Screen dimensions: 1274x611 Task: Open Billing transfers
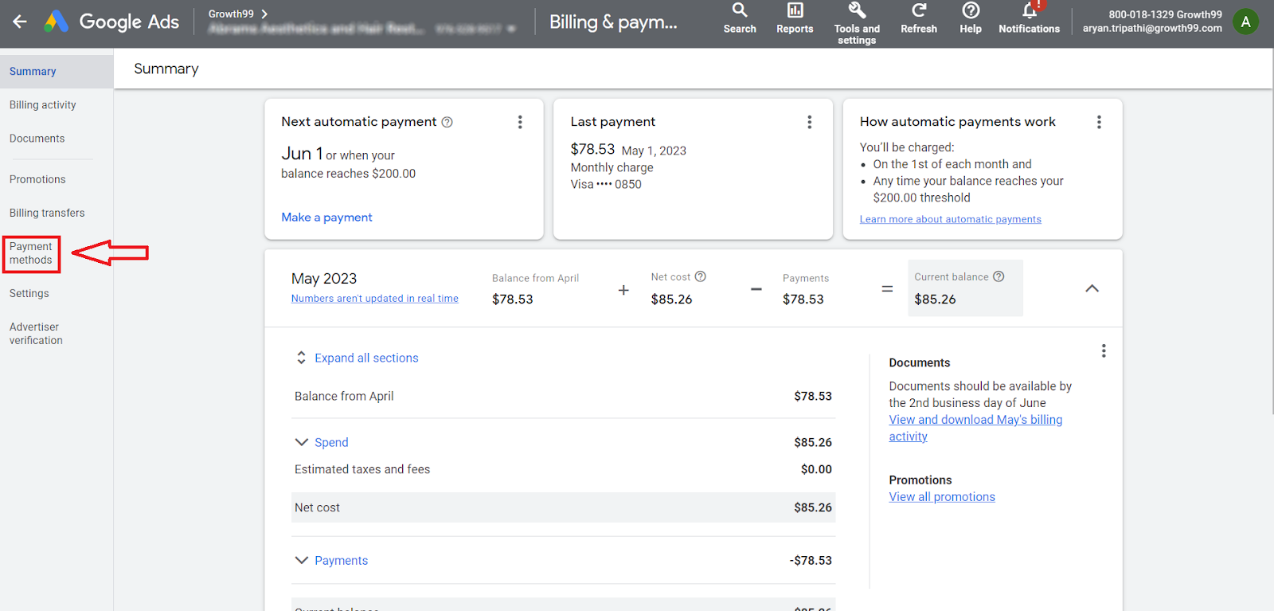pos(47,213)
